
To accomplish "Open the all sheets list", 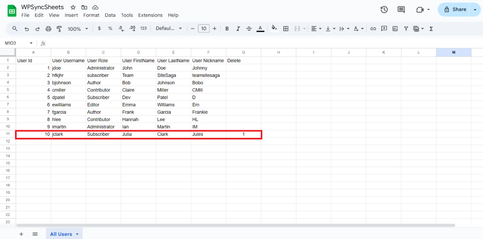I will click(35, 234).
